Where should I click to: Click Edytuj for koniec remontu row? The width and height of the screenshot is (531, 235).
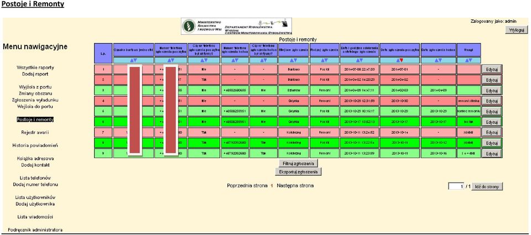click(492, 111)
